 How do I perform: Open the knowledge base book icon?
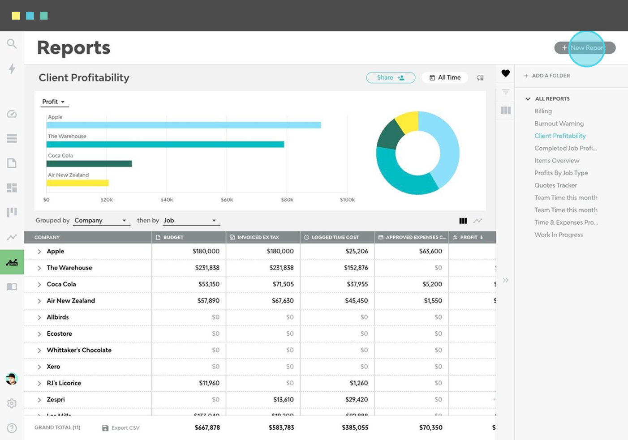[x=12, y=286]
